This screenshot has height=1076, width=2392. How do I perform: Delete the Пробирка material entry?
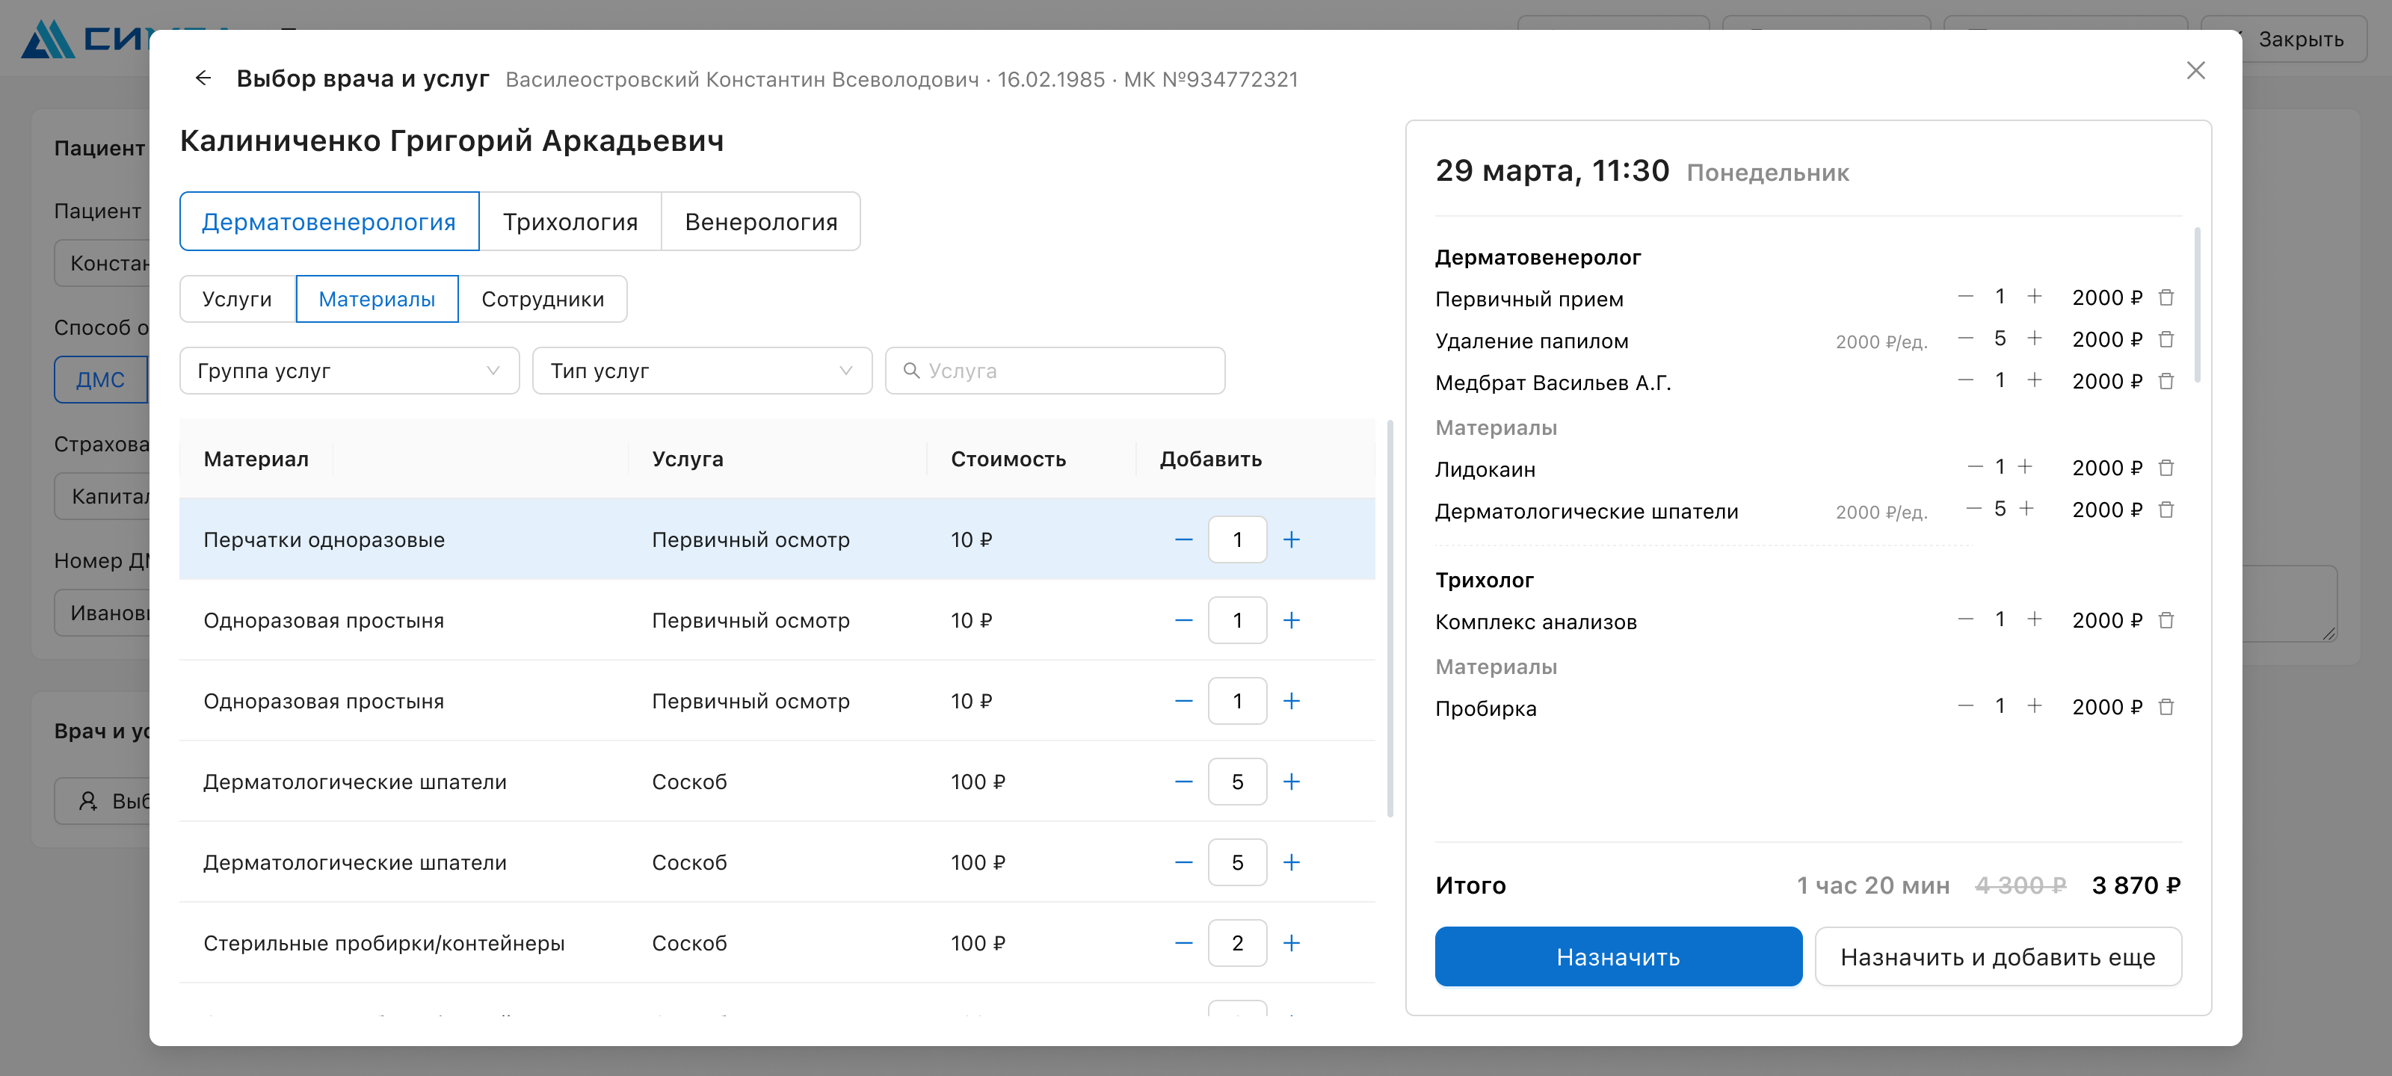point(2166,708)
